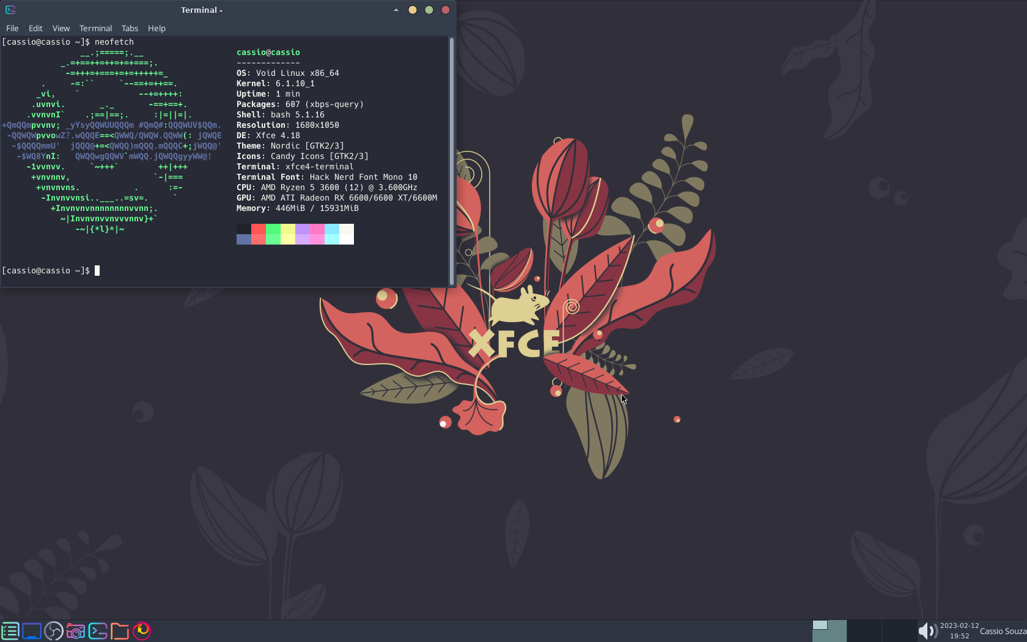Click the 'DE: Xfce 4.18' line

[x=268, y=136]
